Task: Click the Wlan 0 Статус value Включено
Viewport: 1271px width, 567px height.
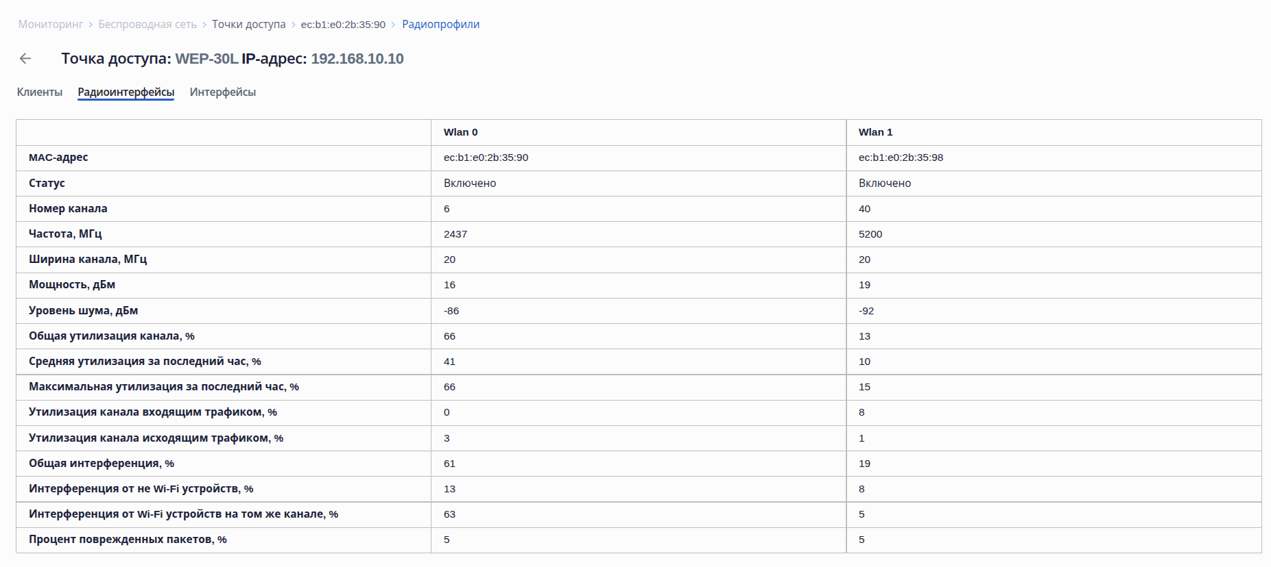Action: [470, 183]
